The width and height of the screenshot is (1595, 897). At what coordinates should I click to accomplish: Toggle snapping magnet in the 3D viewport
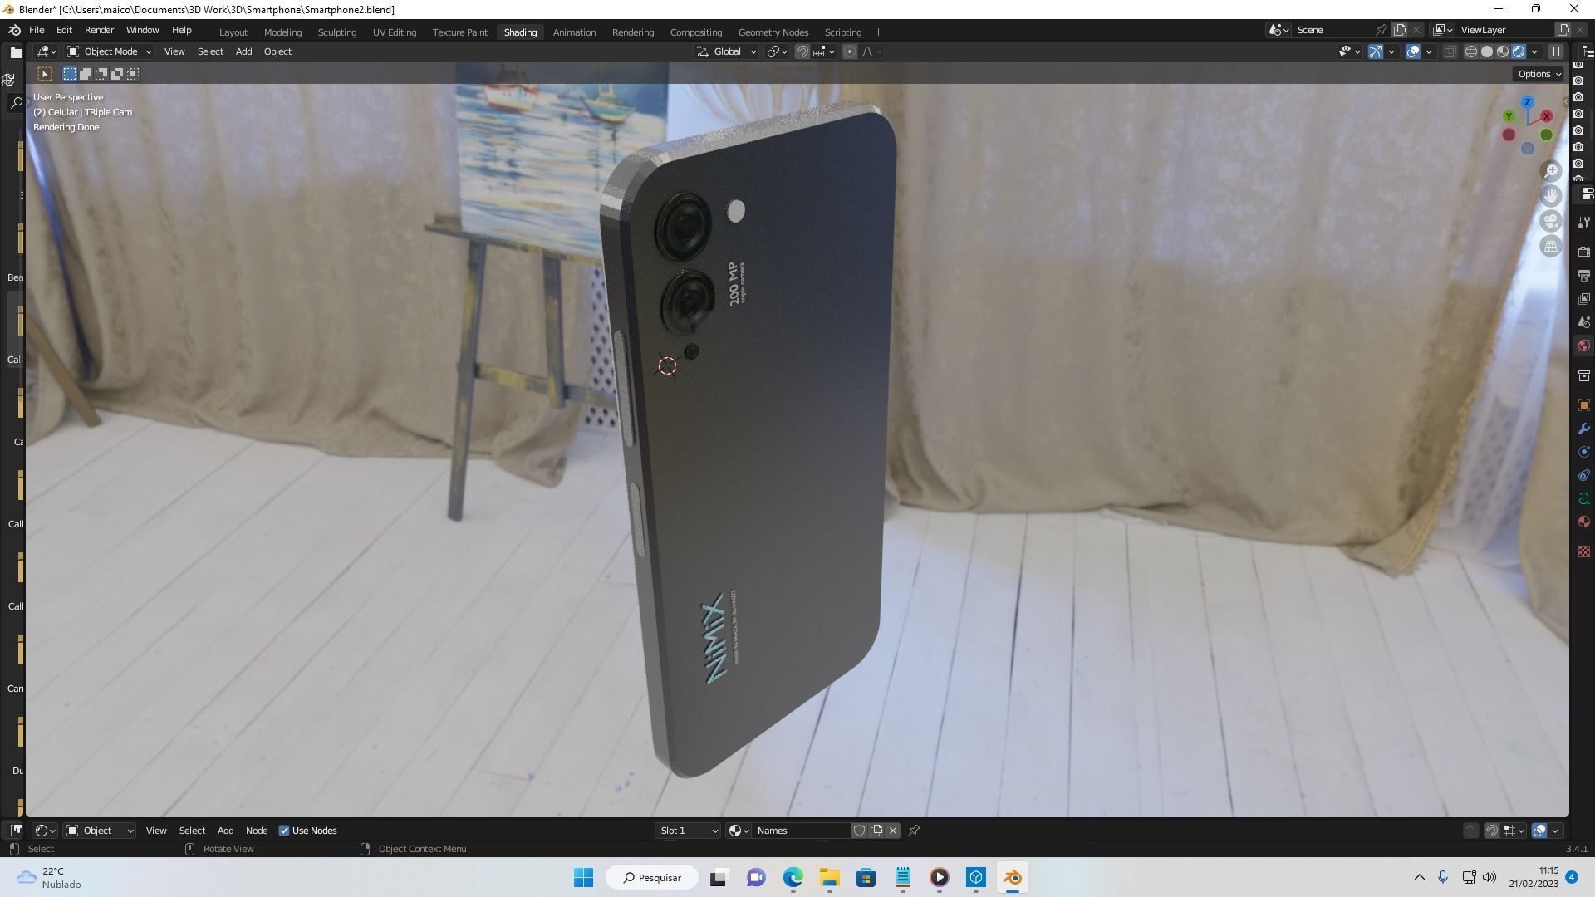coord(802,51)
